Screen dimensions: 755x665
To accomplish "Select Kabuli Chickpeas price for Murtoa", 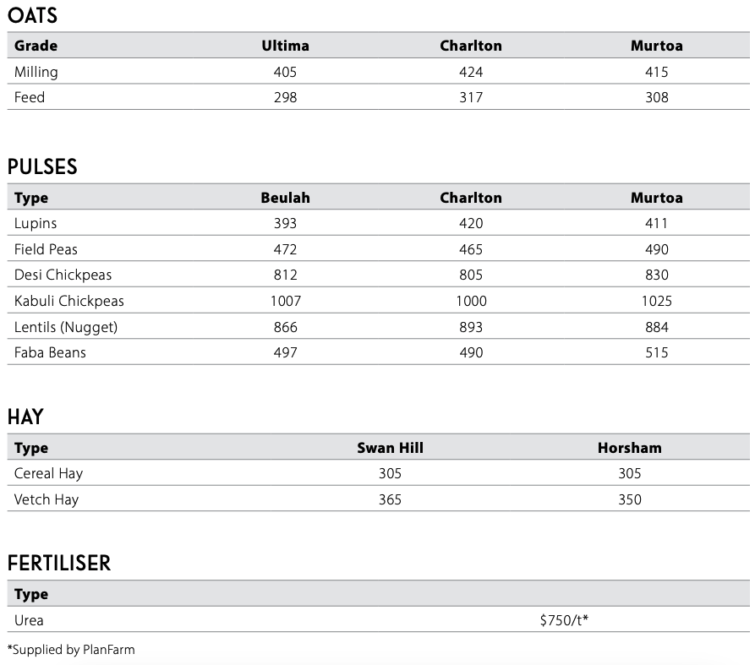I will tap(656, 301).
